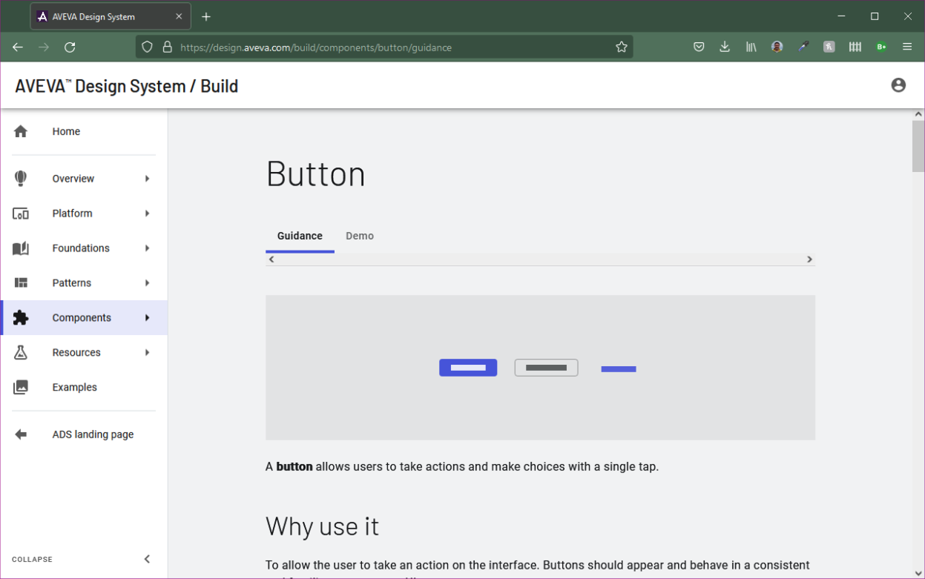This screenshot has width=925, height=579.
Task: Bookmark this page with star icon
Action: [622, 47]
